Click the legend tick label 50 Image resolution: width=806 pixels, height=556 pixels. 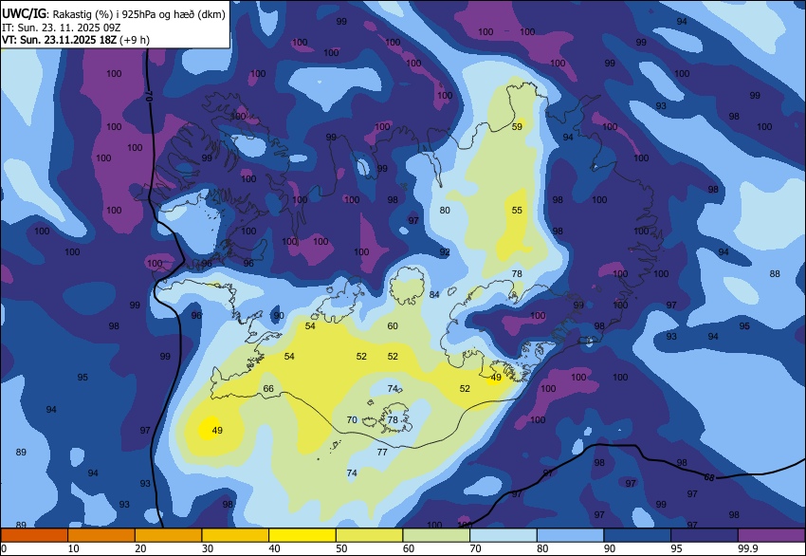click(341, 548)
